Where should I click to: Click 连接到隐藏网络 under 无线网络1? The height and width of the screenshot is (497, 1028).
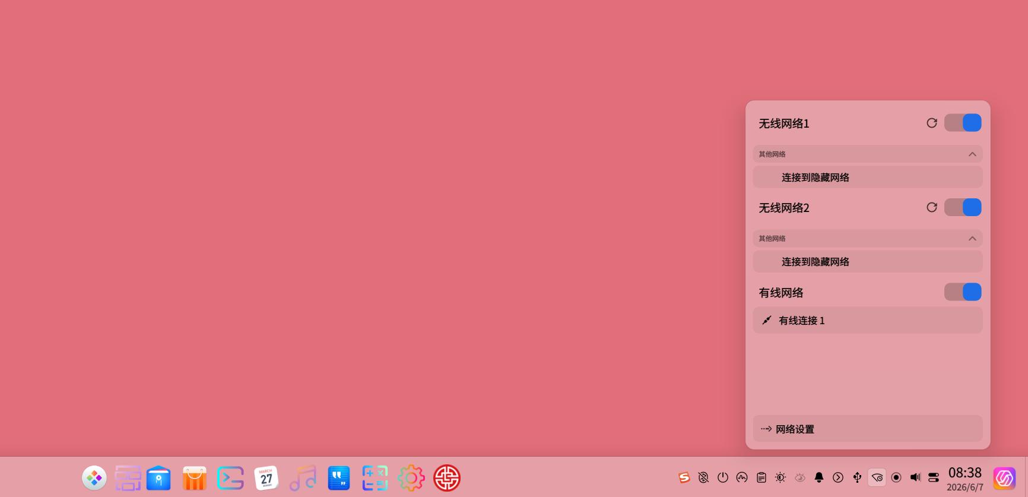(x=868, y=178)
